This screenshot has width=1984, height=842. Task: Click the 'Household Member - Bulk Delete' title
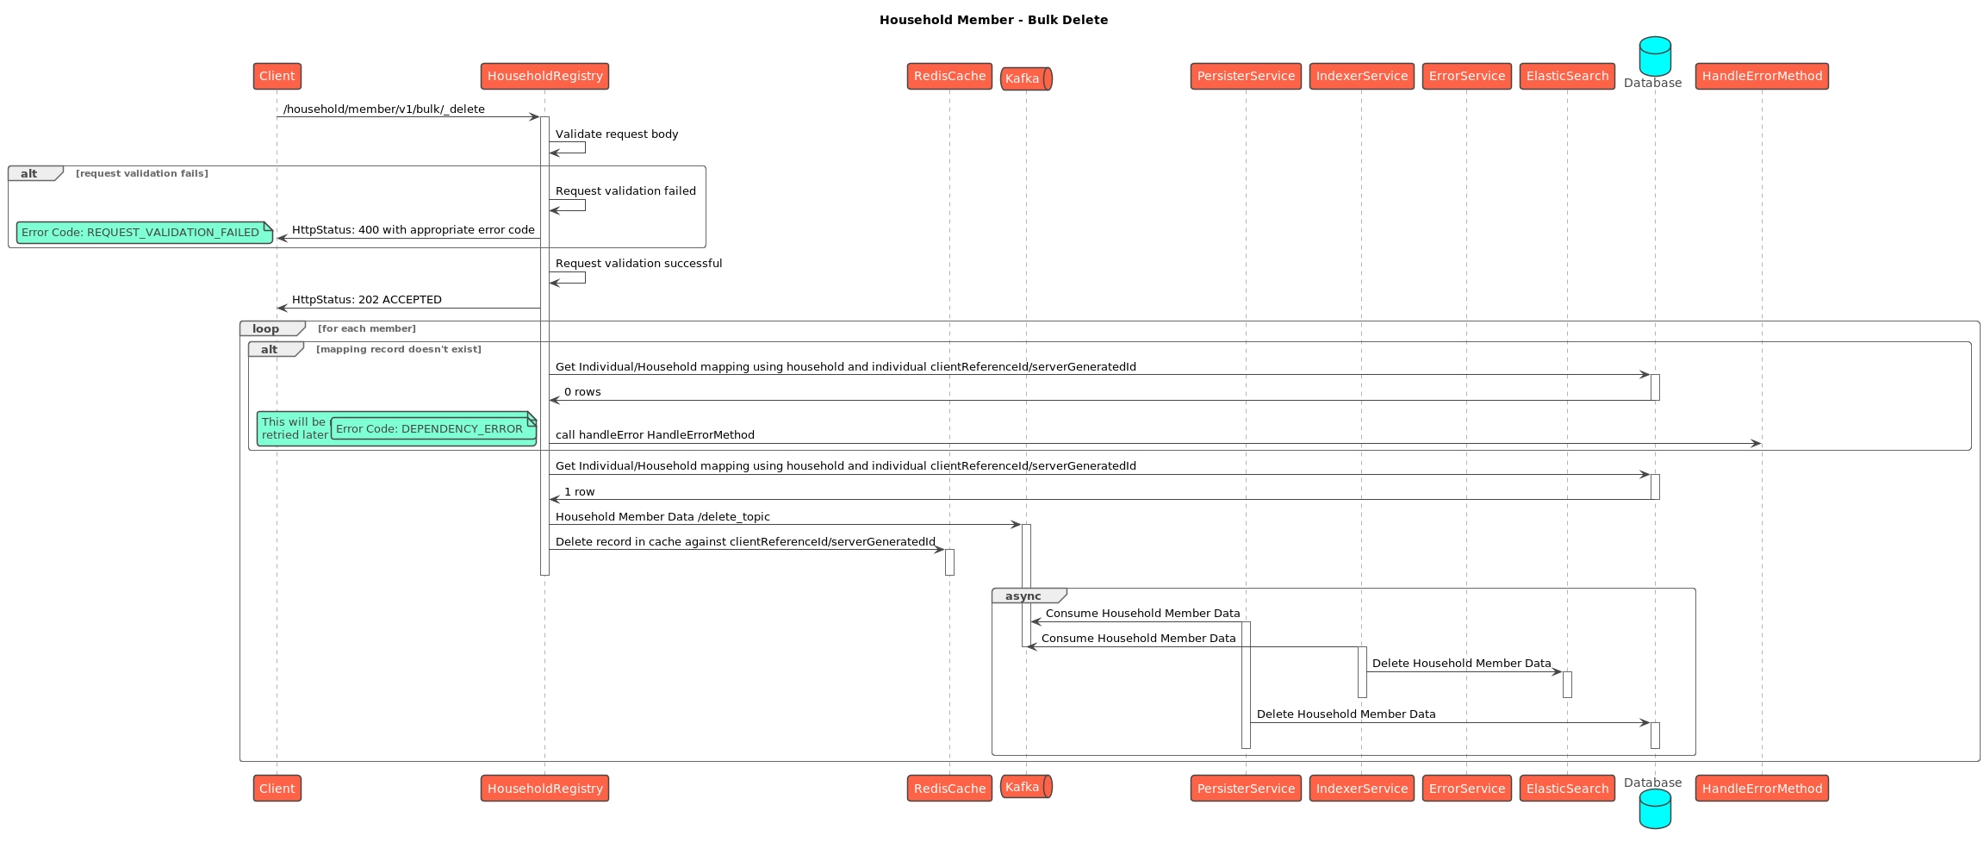click(992, 20)
